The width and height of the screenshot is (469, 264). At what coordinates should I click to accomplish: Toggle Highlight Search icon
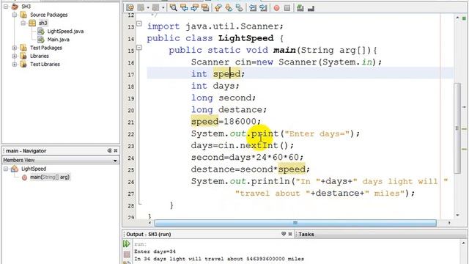pos(205,8)
